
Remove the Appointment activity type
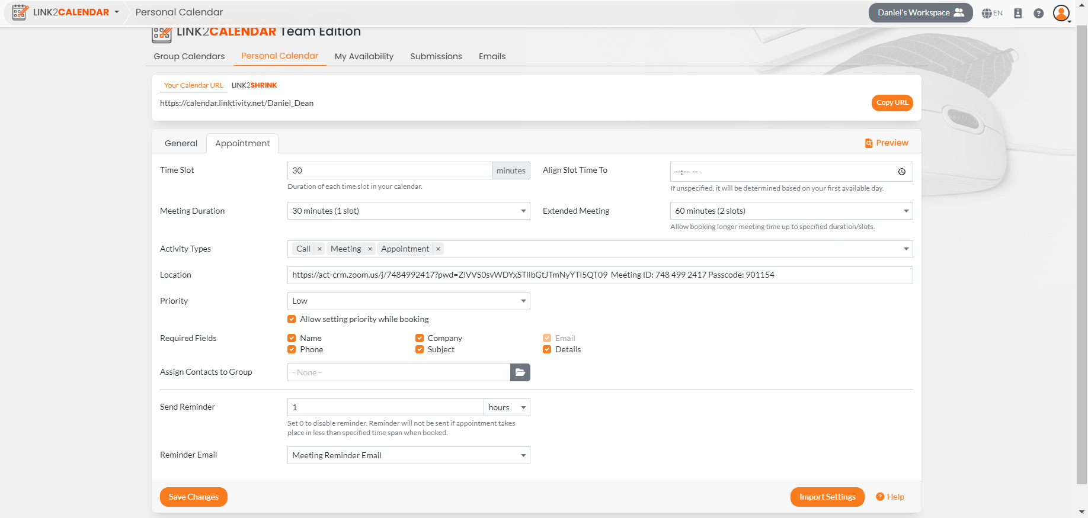point(438,249)
